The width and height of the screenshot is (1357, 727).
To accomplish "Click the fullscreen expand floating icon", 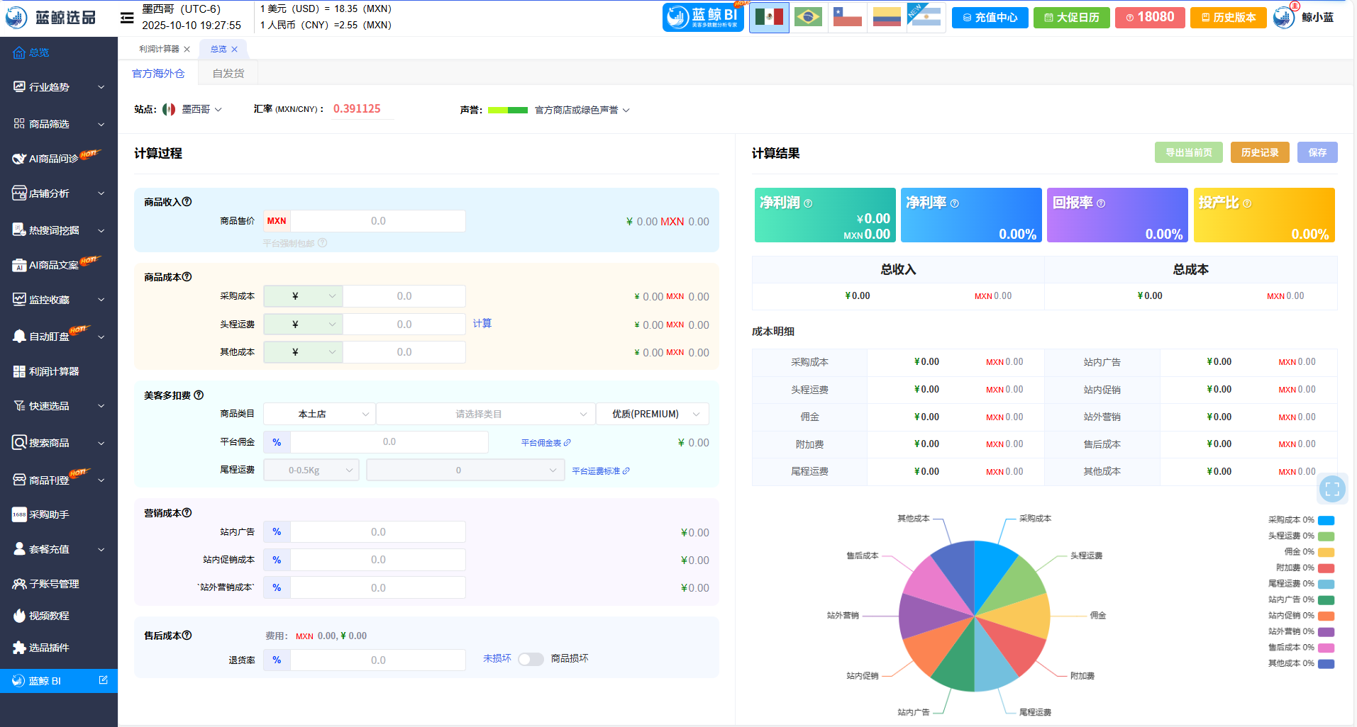I will pyautogui.click(x=1332, y=488).
